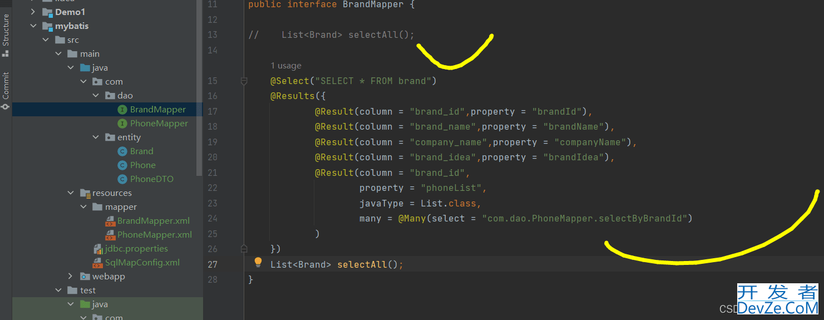This screenshot has width=824, height=320.
Task: Click the selectAll method name on line 27
Action: (362, 264)
